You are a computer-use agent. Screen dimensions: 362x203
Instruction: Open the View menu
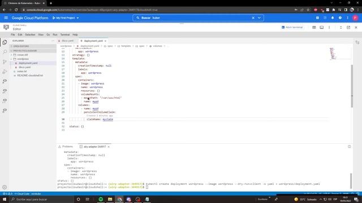(41, 34)
